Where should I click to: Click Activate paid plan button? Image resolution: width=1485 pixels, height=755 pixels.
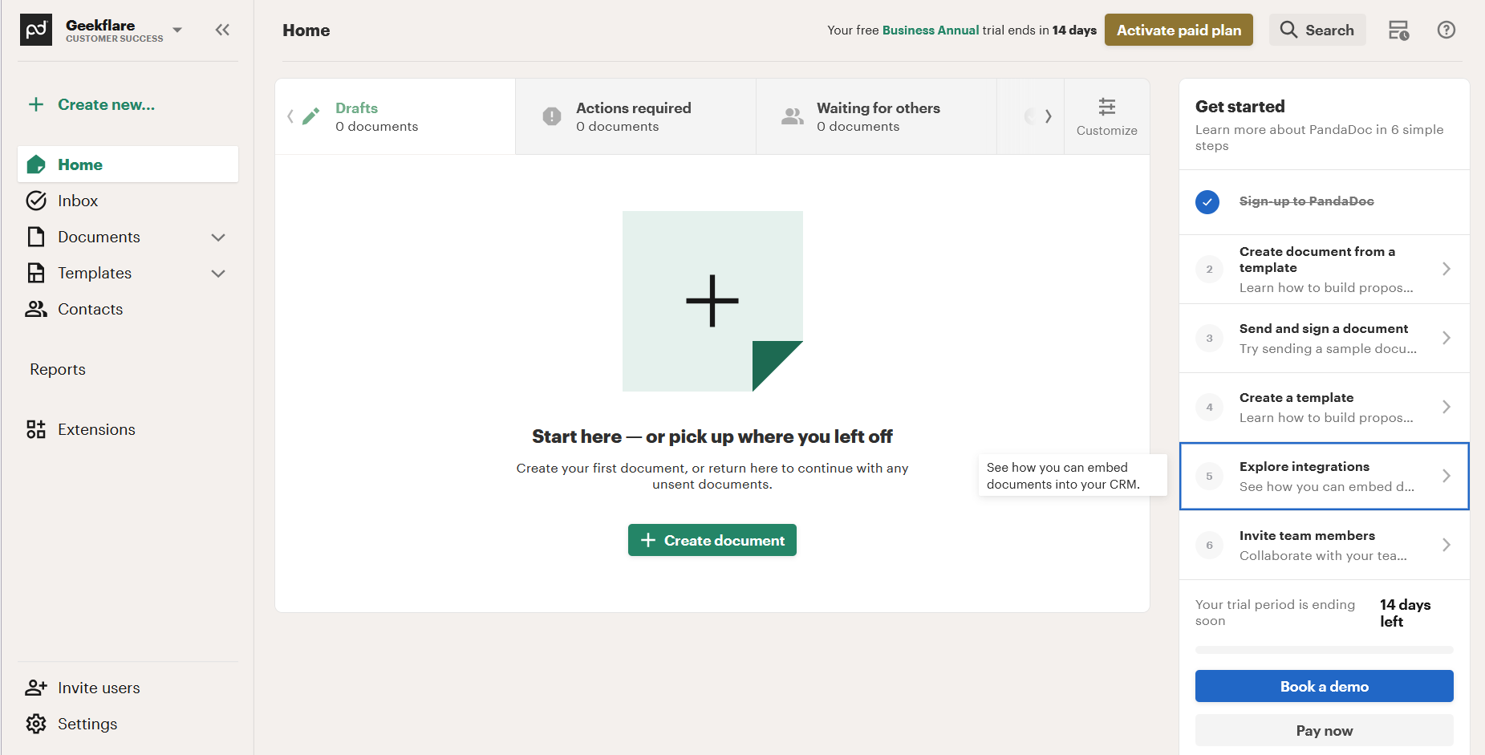pyautogui.click(x=1179, y=30)
